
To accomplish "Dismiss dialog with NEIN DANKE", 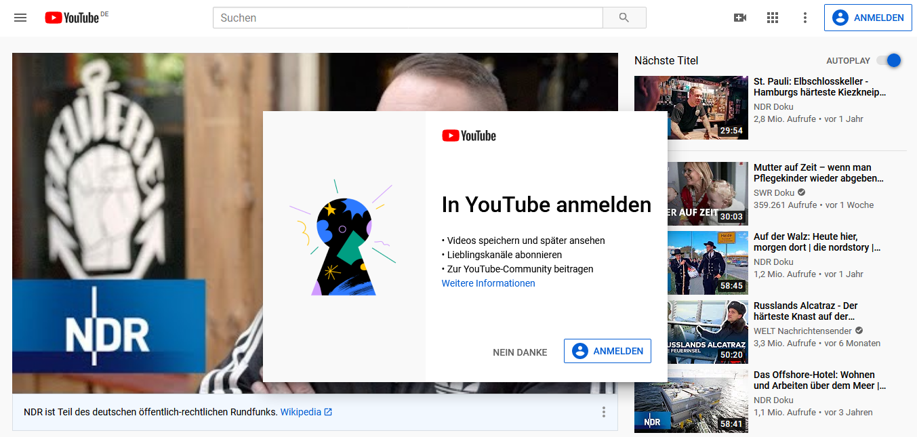I will pyautogui.click(x=520, y=352).
